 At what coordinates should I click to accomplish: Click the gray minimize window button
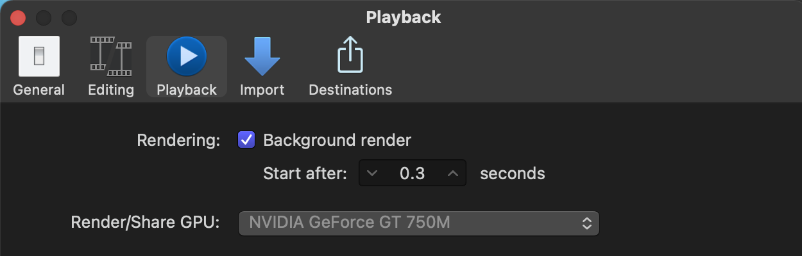pyautogui.click(x=44, y=17)
